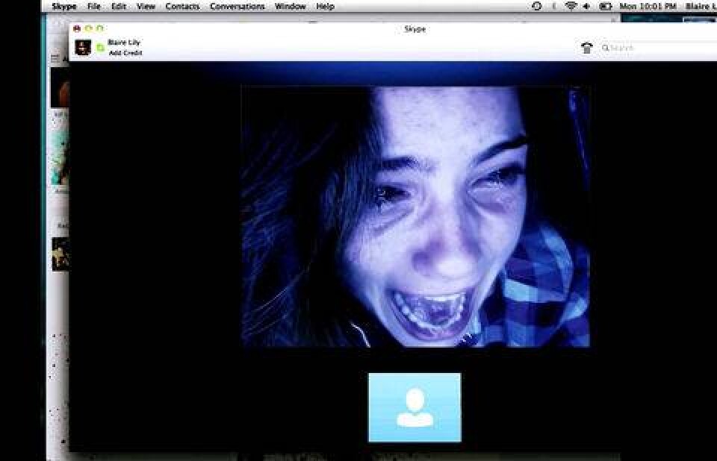Screen dimensions: 717x461
Task: Click the blank contact avatar tile
Action: (x=415, y=407)
